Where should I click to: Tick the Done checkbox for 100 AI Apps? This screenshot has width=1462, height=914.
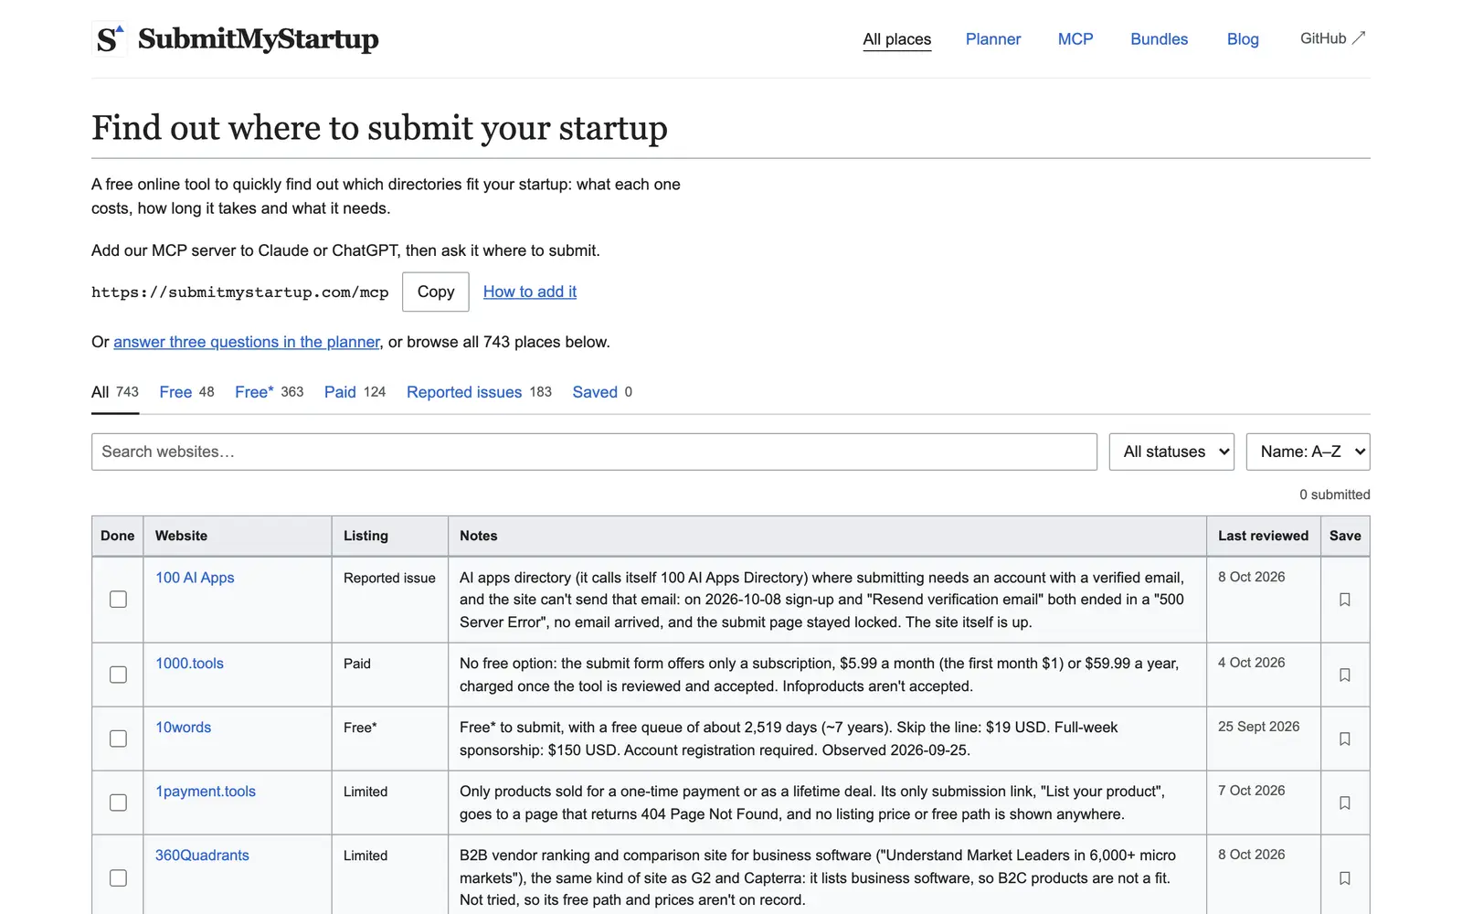coord(118,600)
